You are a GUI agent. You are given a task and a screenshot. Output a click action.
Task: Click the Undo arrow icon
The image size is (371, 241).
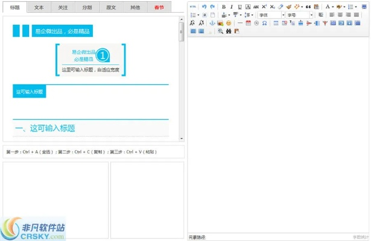point(204,7)
